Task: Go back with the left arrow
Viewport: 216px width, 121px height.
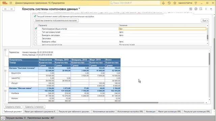Action: [x=5, y=9]
